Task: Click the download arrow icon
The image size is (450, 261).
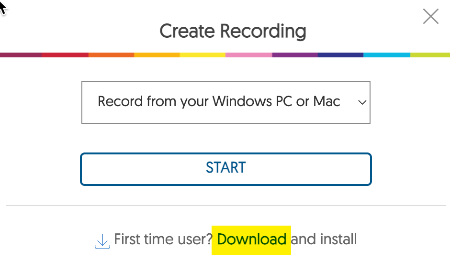Action: [102, 240]
